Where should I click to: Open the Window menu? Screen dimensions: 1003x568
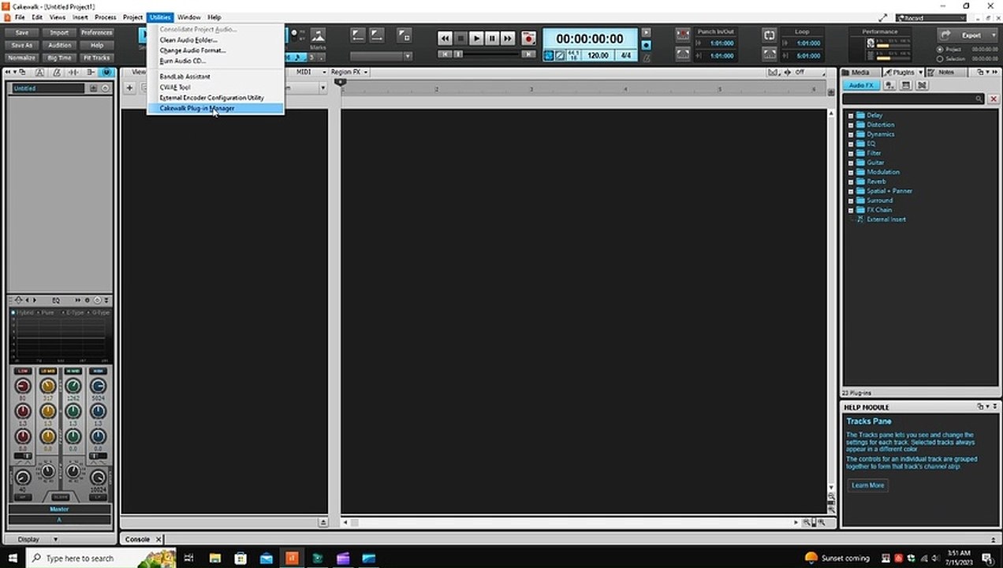point(188,17)
